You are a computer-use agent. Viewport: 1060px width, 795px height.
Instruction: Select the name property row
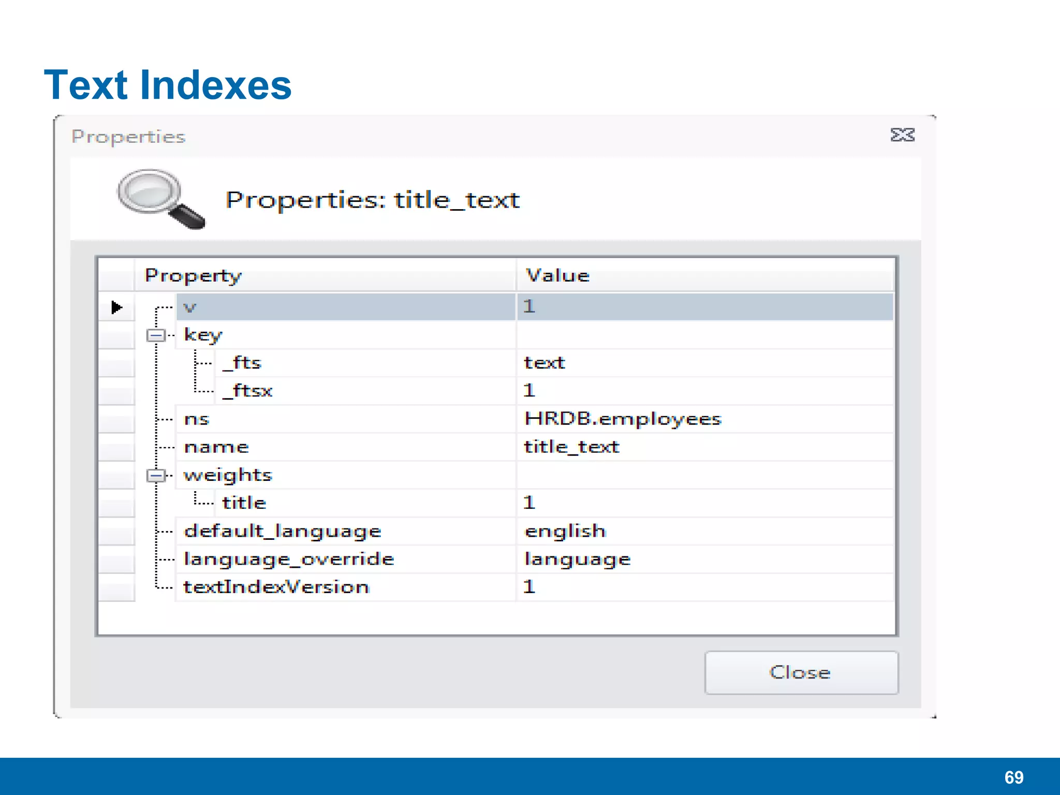click(x=216, y=447)
